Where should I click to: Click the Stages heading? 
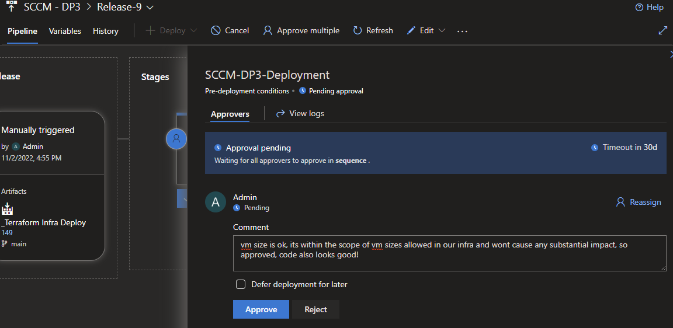coord(155,77)
